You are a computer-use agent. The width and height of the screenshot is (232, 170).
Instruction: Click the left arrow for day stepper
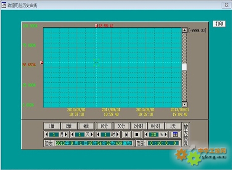click(x=72, y=135)
